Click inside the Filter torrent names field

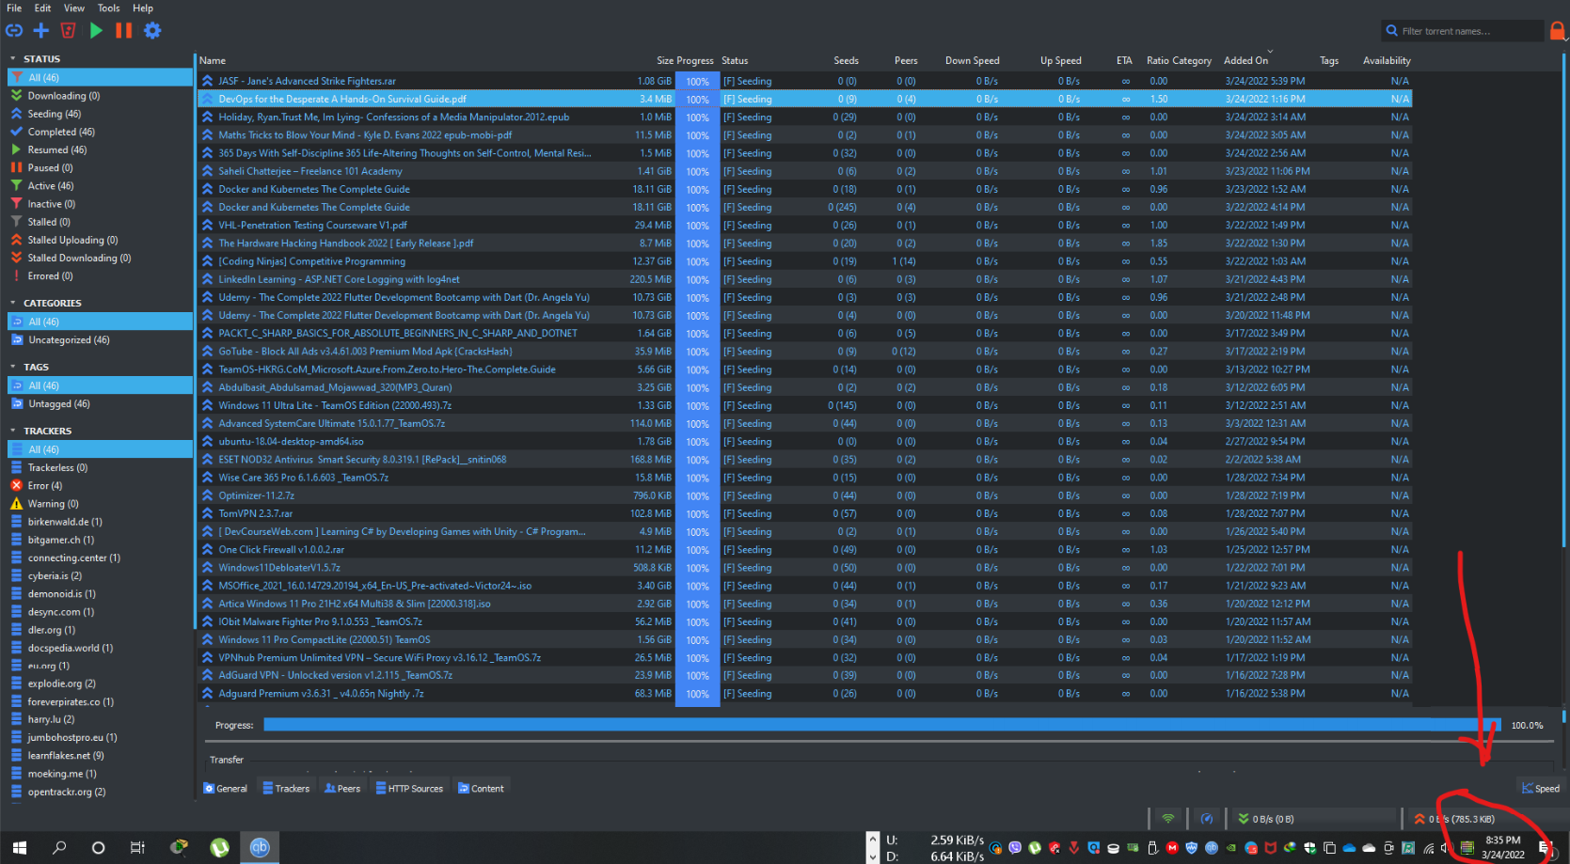click(x=1464, y=31)
